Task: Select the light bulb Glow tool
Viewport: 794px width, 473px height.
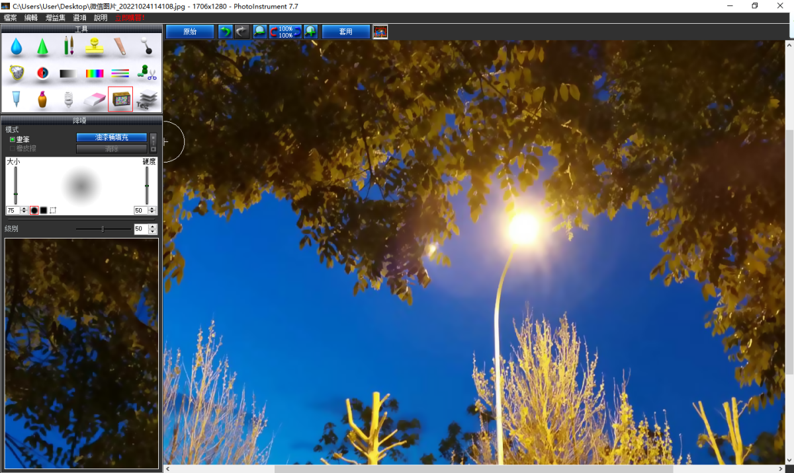Action: [68, 100]
